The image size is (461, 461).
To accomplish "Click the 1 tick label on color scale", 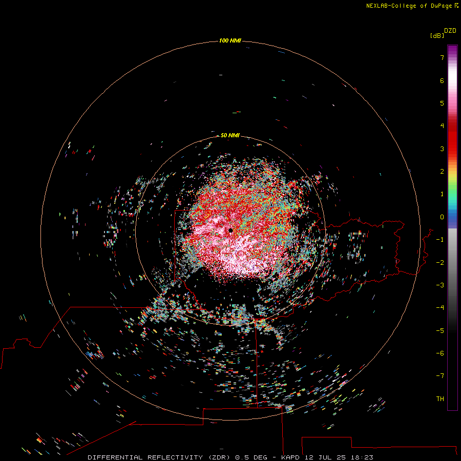I will pos(442,194).
